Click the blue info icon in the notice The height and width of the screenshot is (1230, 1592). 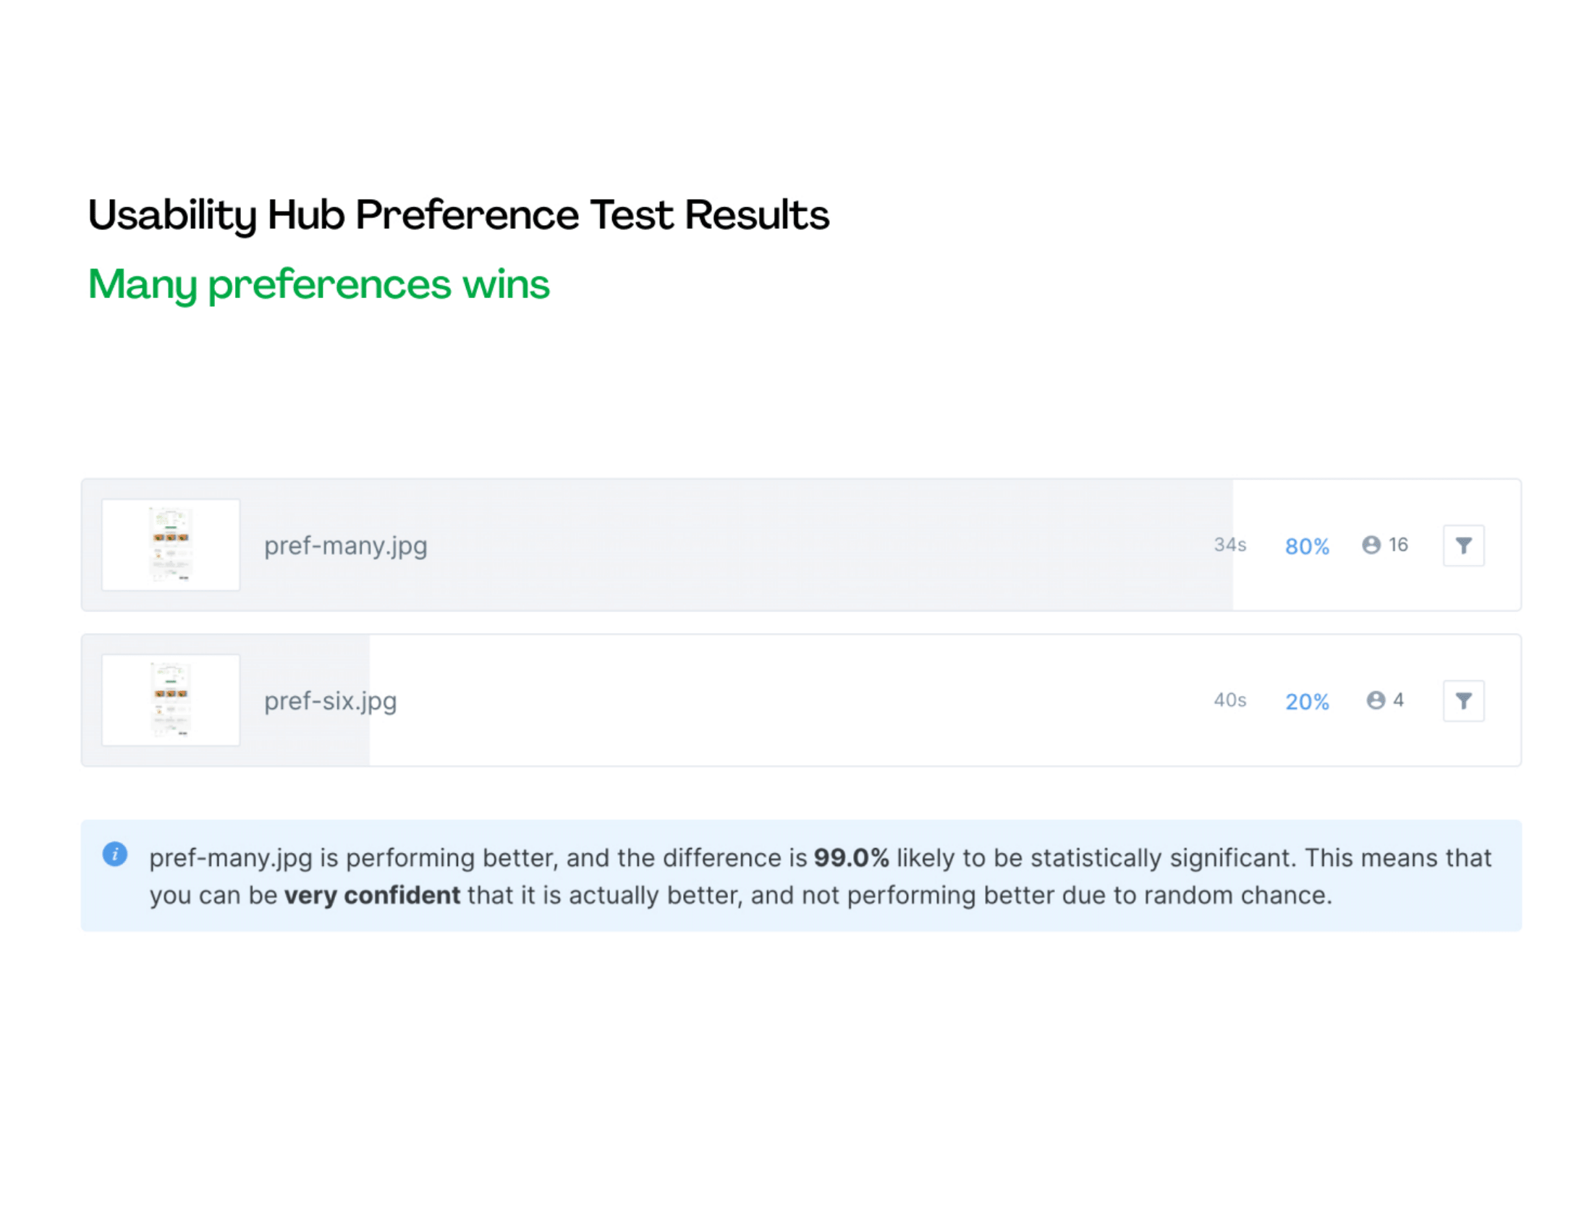click(115, 853)
